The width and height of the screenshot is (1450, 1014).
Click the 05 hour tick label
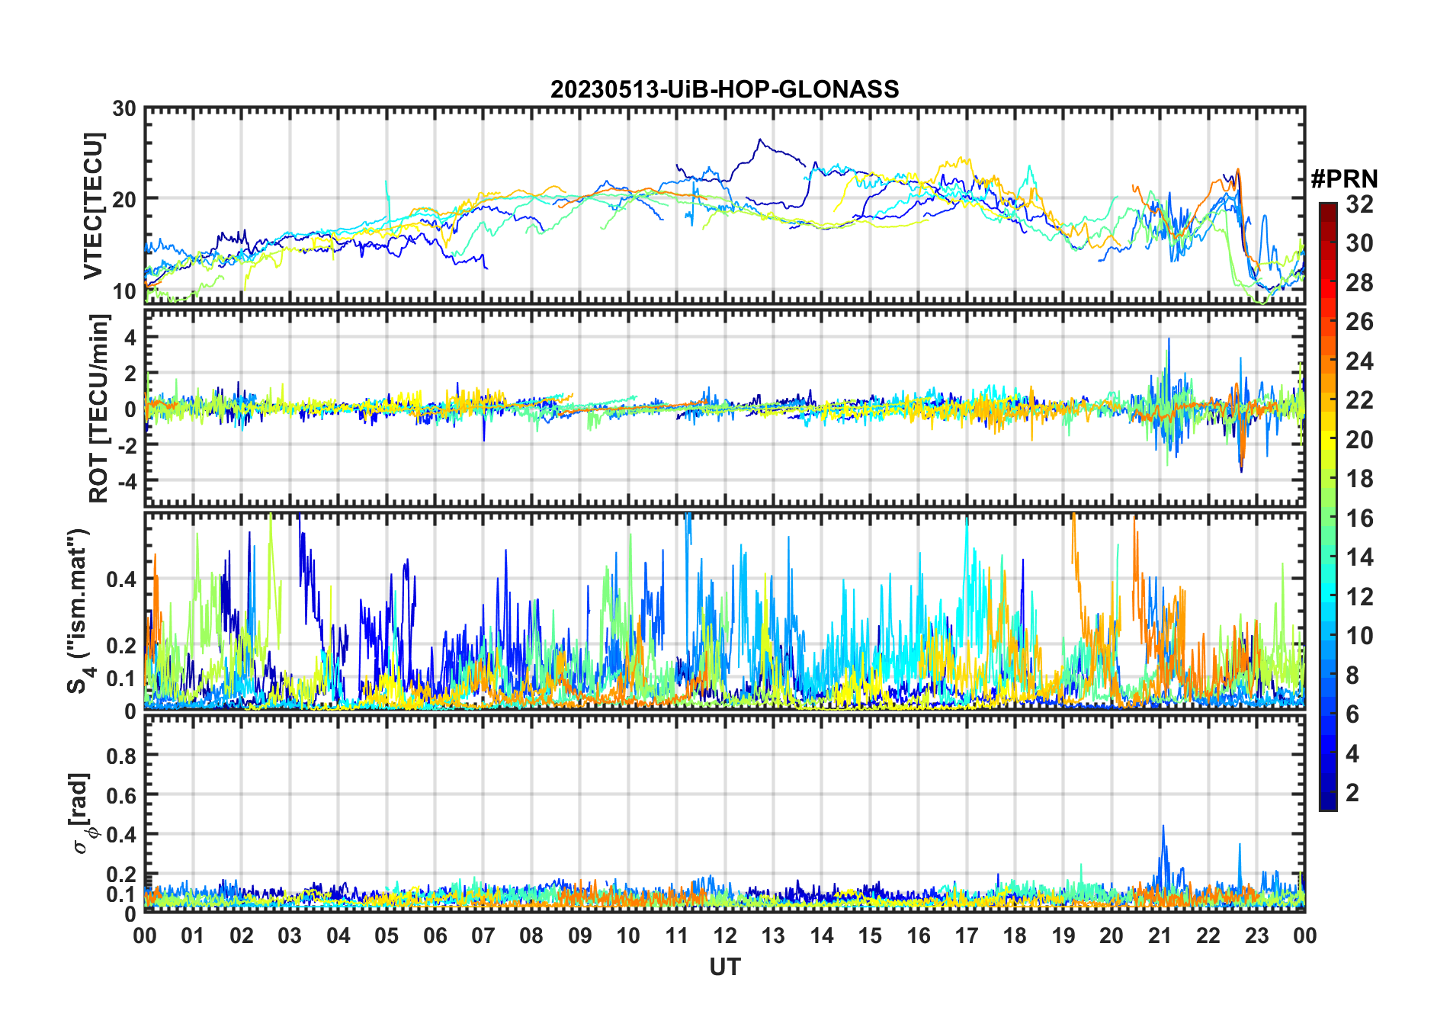tap(387, 935)
